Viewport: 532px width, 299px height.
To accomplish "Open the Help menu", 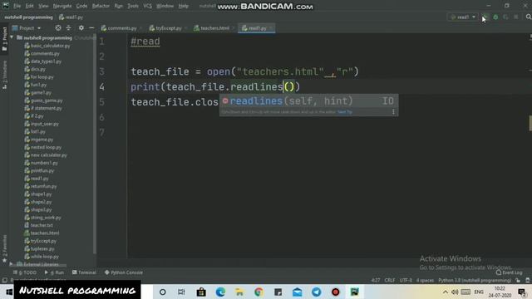I will 183,6.
